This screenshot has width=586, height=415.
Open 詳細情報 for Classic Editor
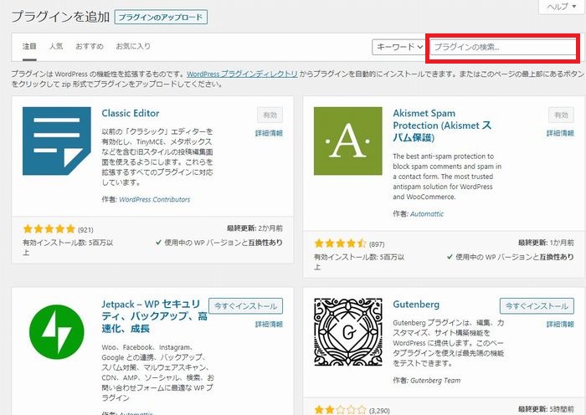(x=269, y=133)
